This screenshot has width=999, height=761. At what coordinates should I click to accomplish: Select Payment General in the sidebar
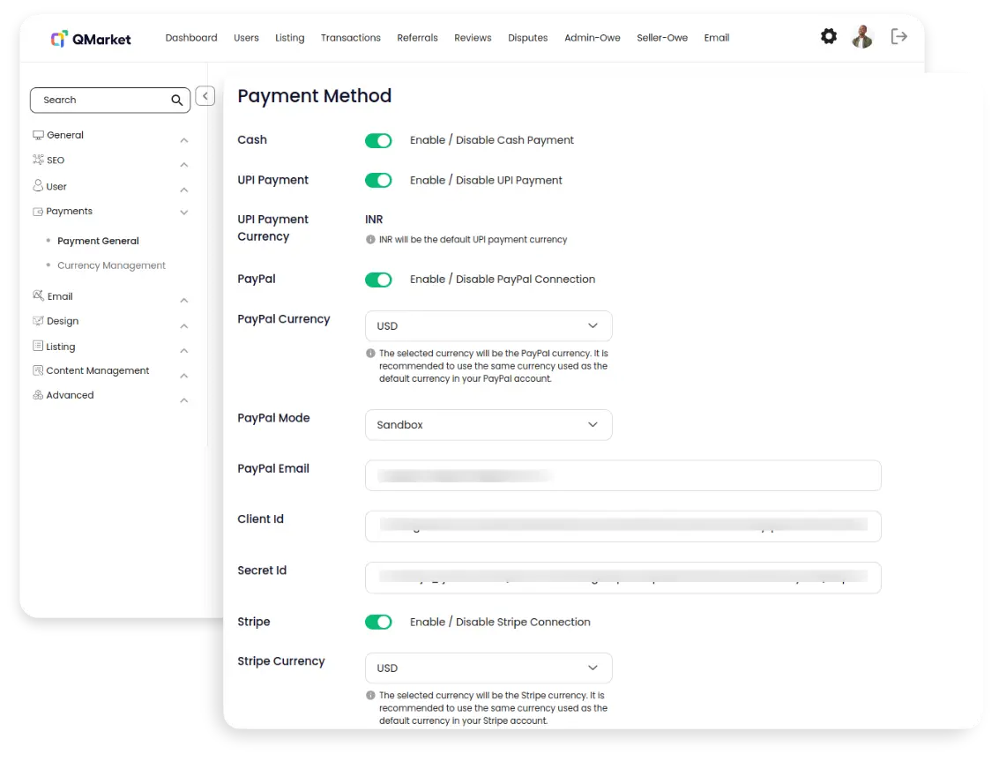coord(98,241)
